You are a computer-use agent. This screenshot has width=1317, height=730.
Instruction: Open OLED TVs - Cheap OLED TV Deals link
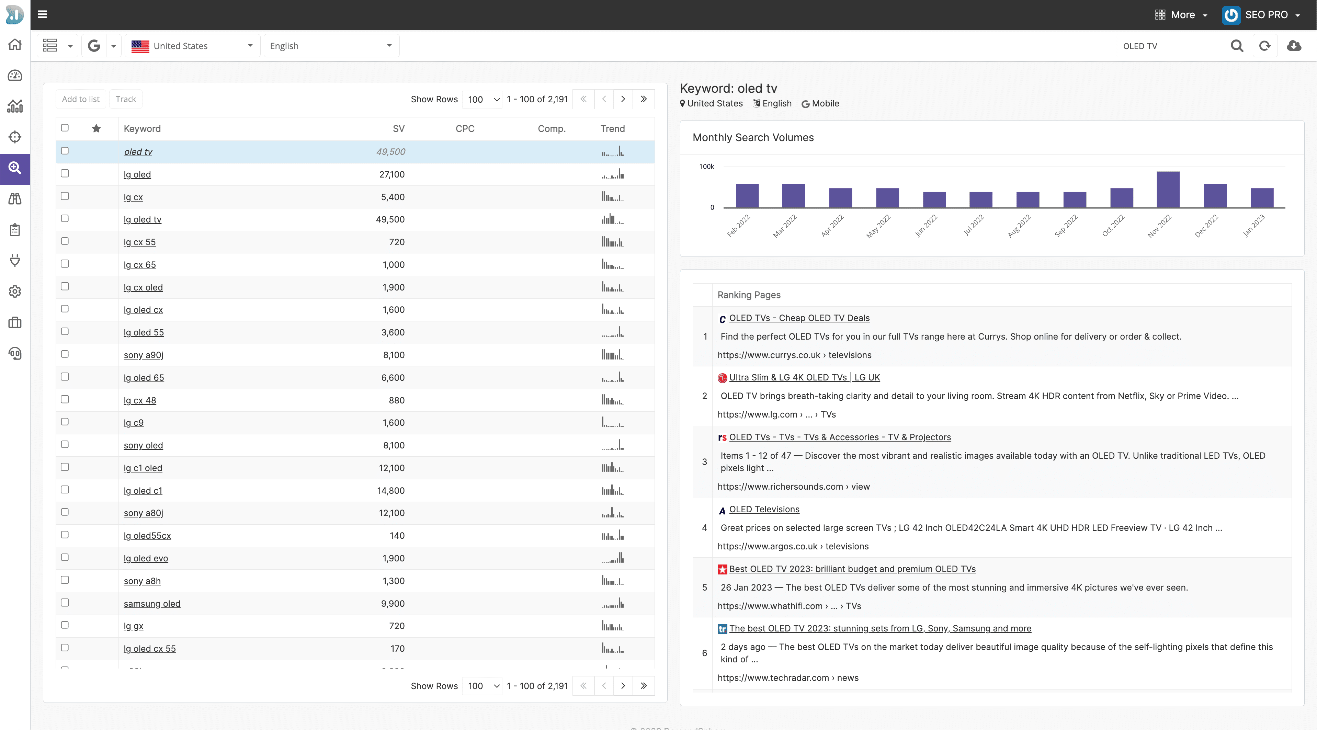(x=799, y=318)
